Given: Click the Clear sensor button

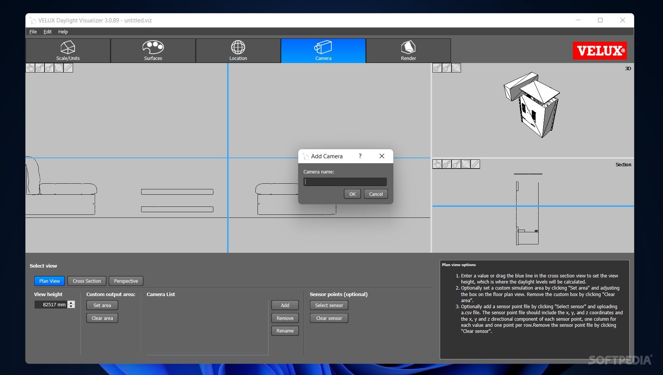Looking at the screenshot, I should click(x=329, y=318).
